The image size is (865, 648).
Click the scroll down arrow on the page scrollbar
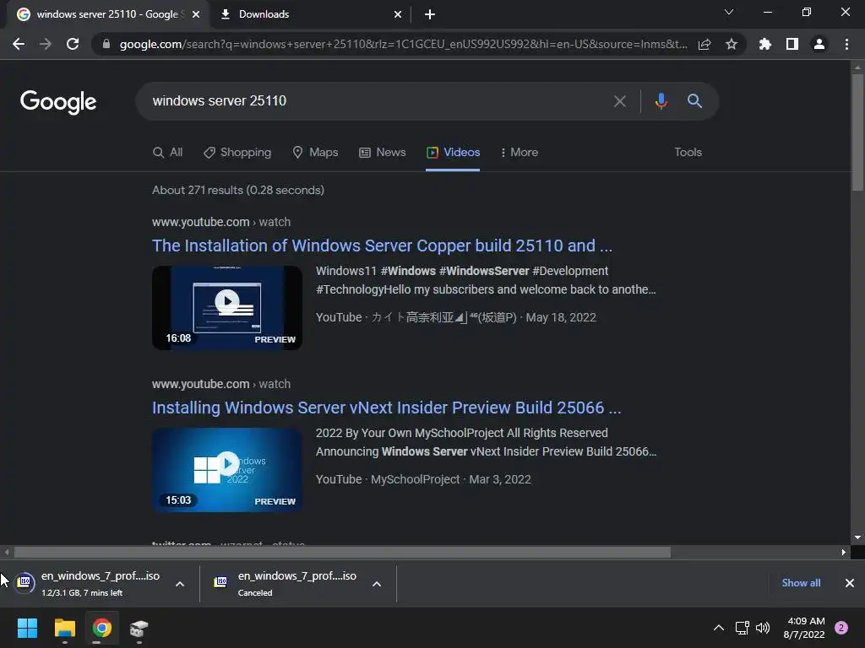[857, 537]
